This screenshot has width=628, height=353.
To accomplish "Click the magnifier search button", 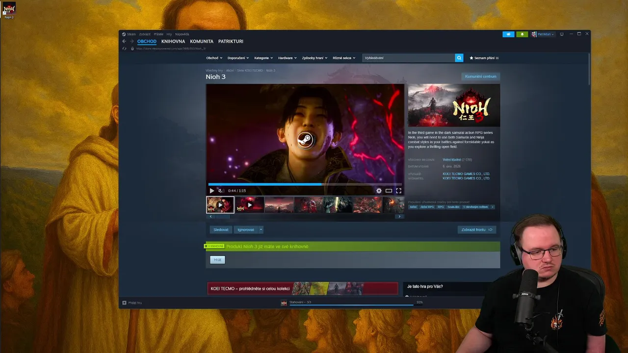I will click(x=459, y=58).
